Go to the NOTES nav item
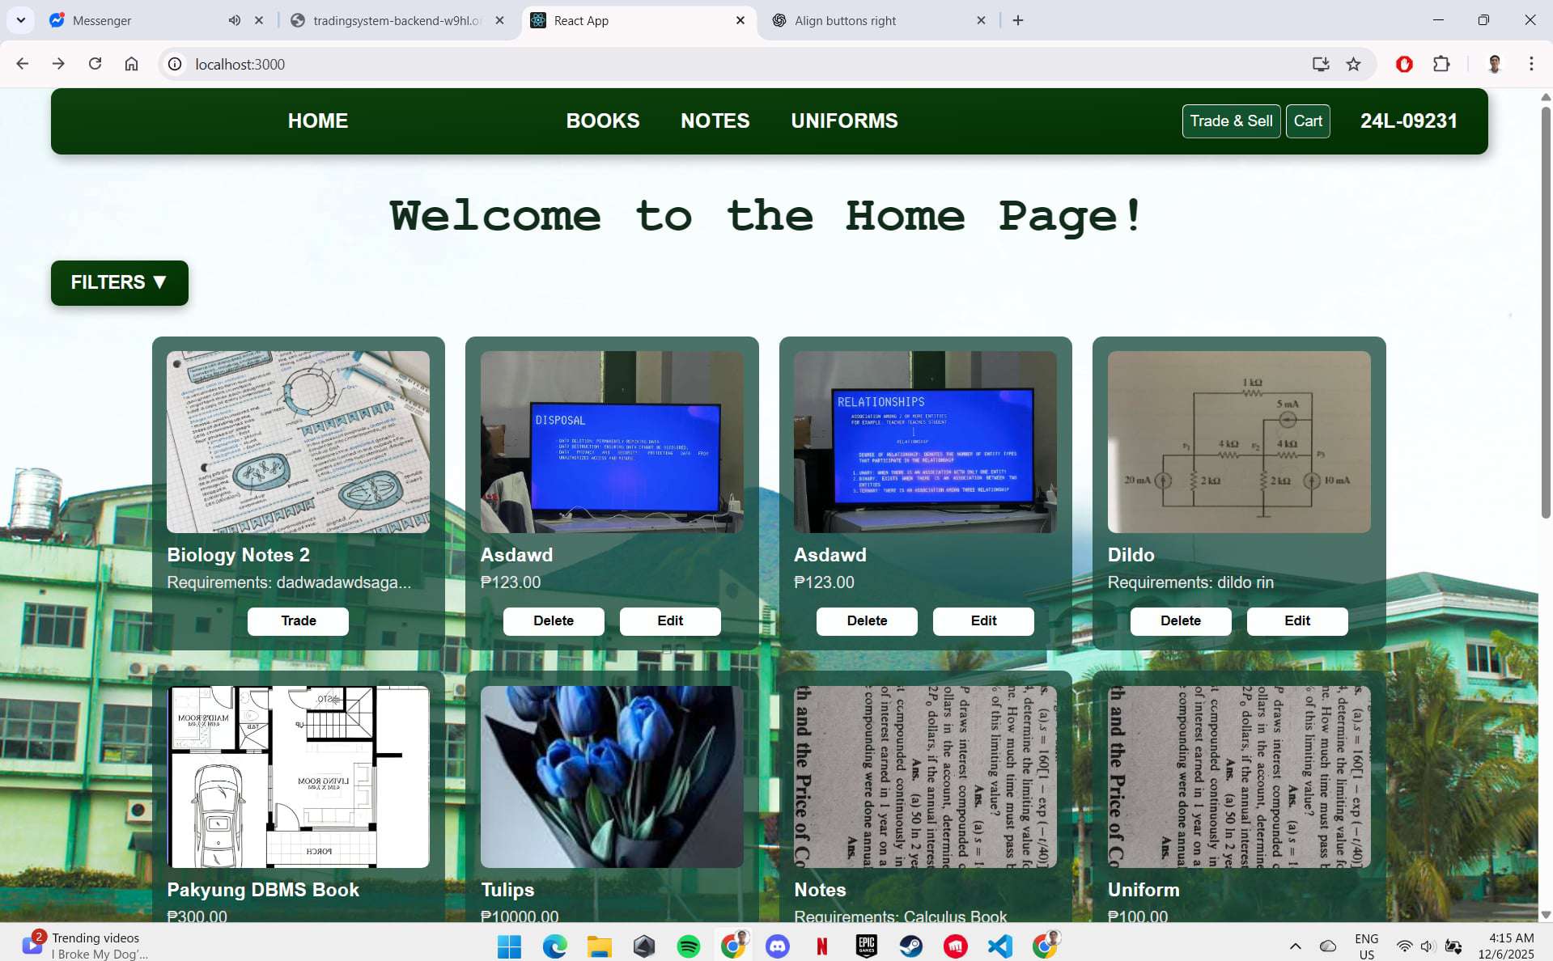Screen dimensions: 1553x961 pyautogui.click(x=715, y=121)
